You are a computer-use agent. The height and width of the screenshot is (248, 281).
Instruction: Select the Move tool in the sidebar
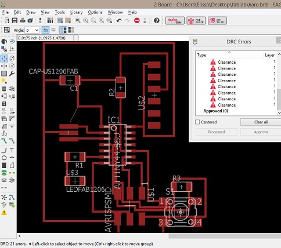tap(4, 59)
